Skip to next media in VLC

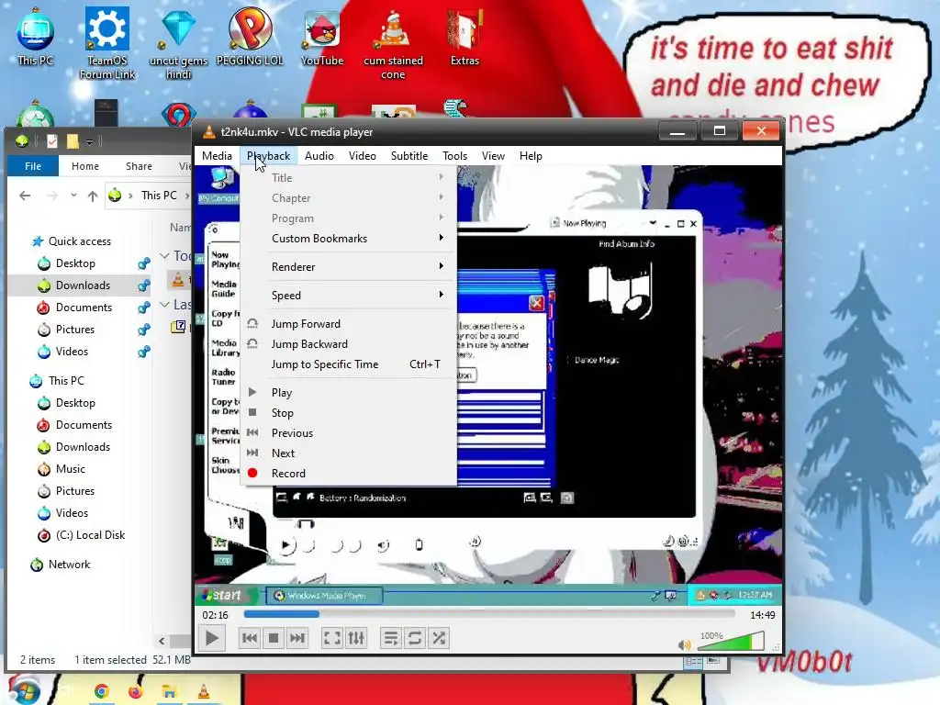(x=297, y=639)
